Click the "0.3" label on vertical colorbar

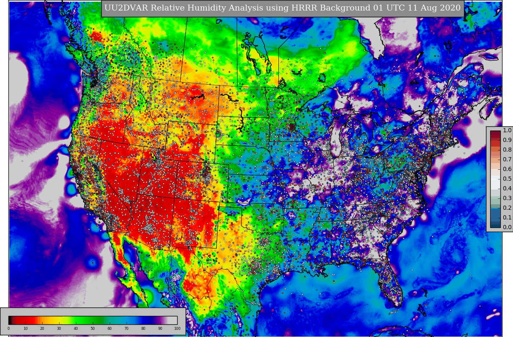507,198
